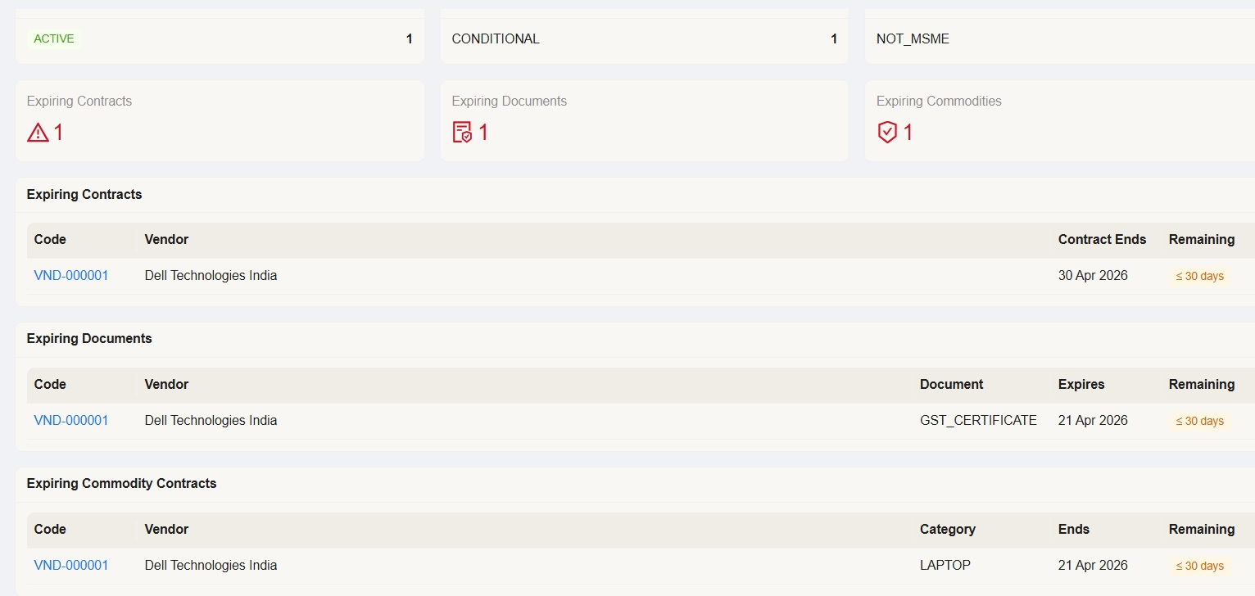
Task: Click Dell Technologies India in Expiring Contracts table
Action: tap(211, 276)
